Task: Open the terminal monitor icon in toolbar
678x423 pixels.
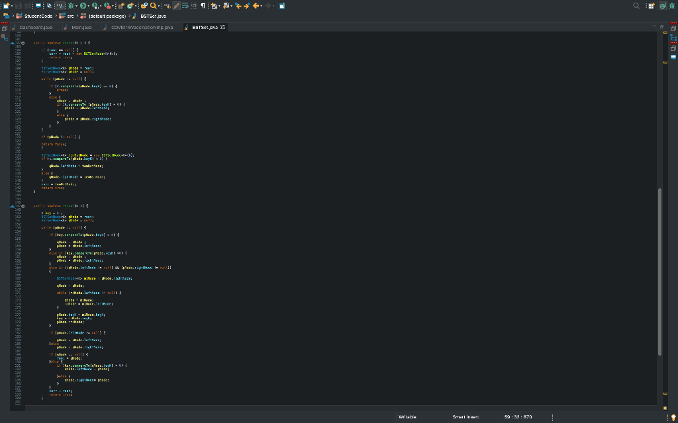Action: coord(38,5)
